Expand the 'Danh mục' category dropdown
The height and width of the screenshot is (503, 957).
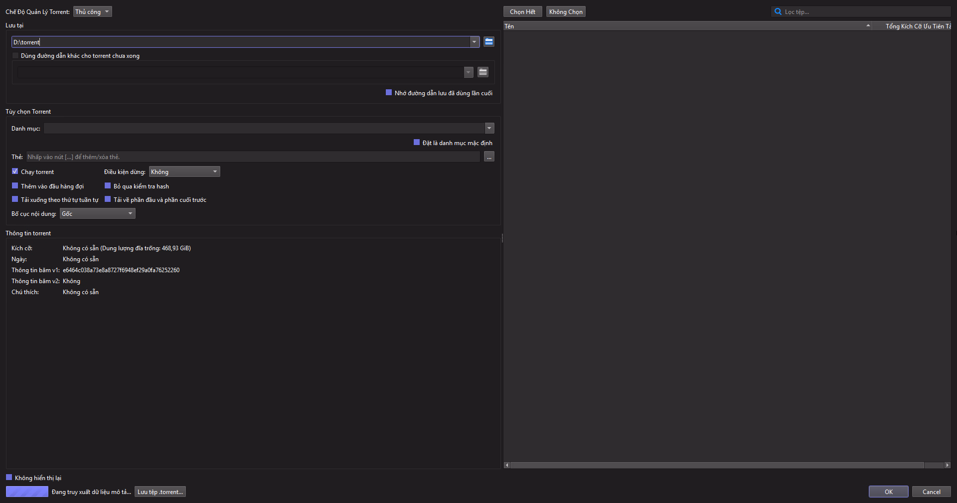pos(489,129)
